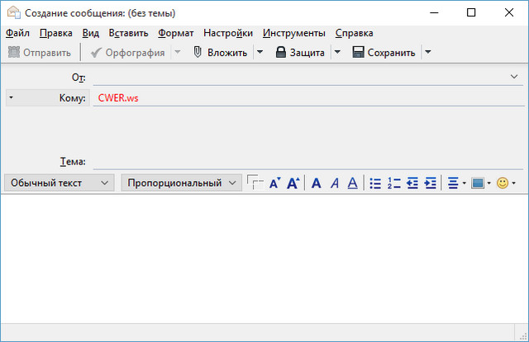Click the compose window envelope title icon
529x342 pixels.
[14, 12]
